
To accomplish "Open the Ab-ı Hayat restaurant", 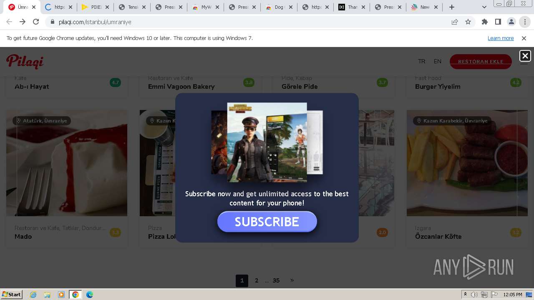I will (x=32, y=87).
